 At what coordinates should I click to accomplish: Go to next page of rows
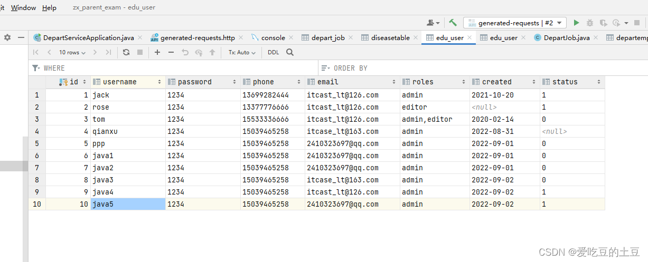(x=95, y=52)
